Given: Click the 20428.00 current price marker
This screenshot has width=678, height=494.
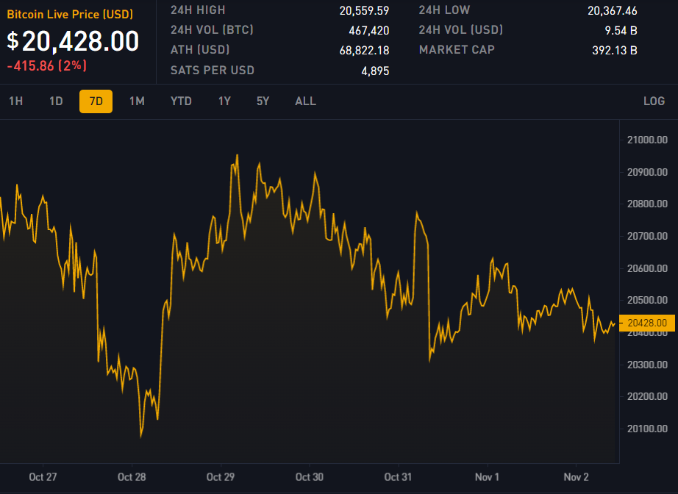Looking at the screenshot, I should click(x=647, y=323).
